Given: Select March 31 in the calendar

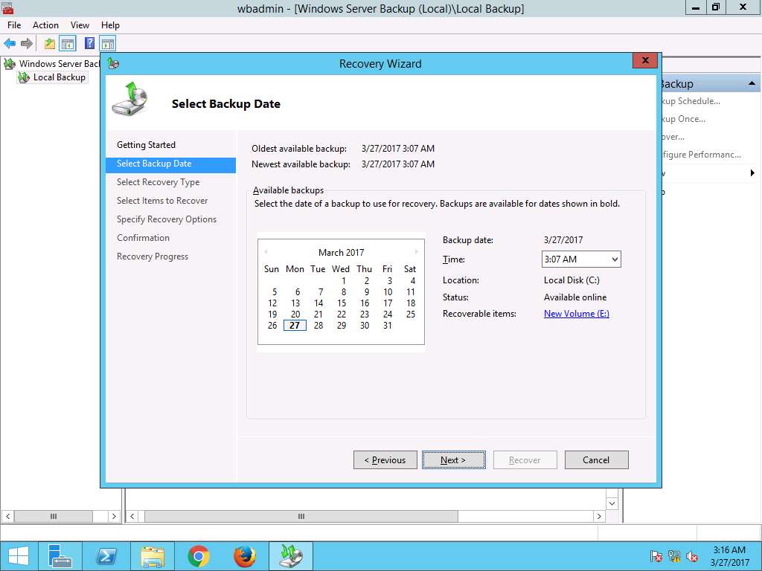Looking at the screenshot, I should 387,326.
